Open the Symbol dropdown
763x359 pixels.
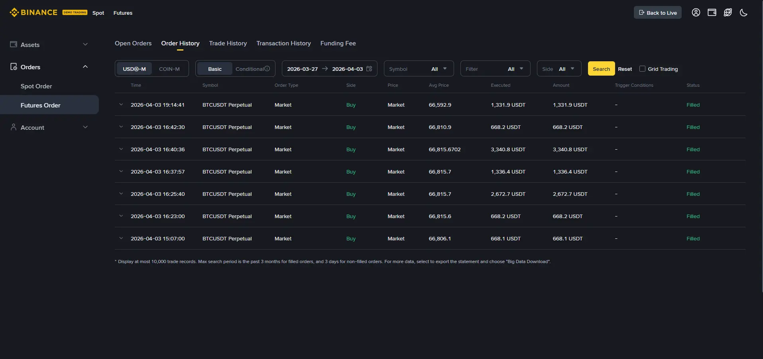coord(419,68)
